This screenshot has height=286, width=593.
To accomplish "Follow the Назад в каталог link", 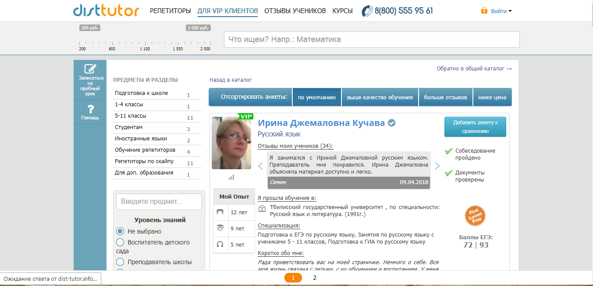I will coord(230,80).
